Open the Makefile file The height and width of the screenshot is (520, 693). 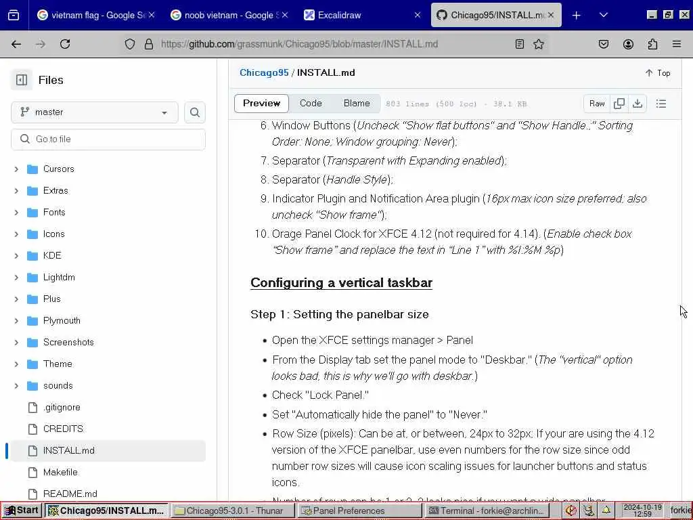(x=60, y=472)
